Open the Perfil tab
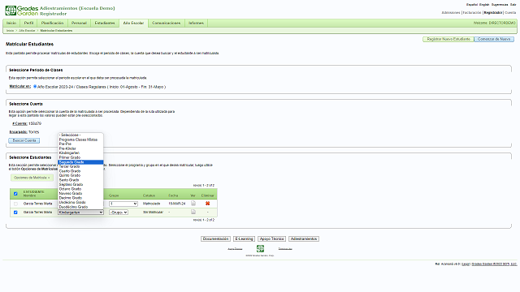The image size is (520, 292). [x=29, y=24]
